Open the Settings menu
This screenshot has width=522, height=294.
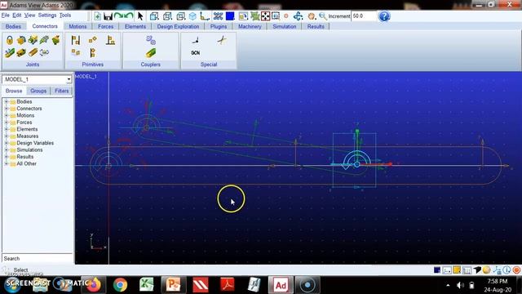click(x=47, y=16)
